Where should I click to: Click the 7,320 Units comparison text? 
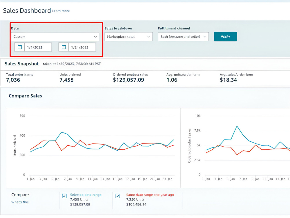click(x=135, y=199)
